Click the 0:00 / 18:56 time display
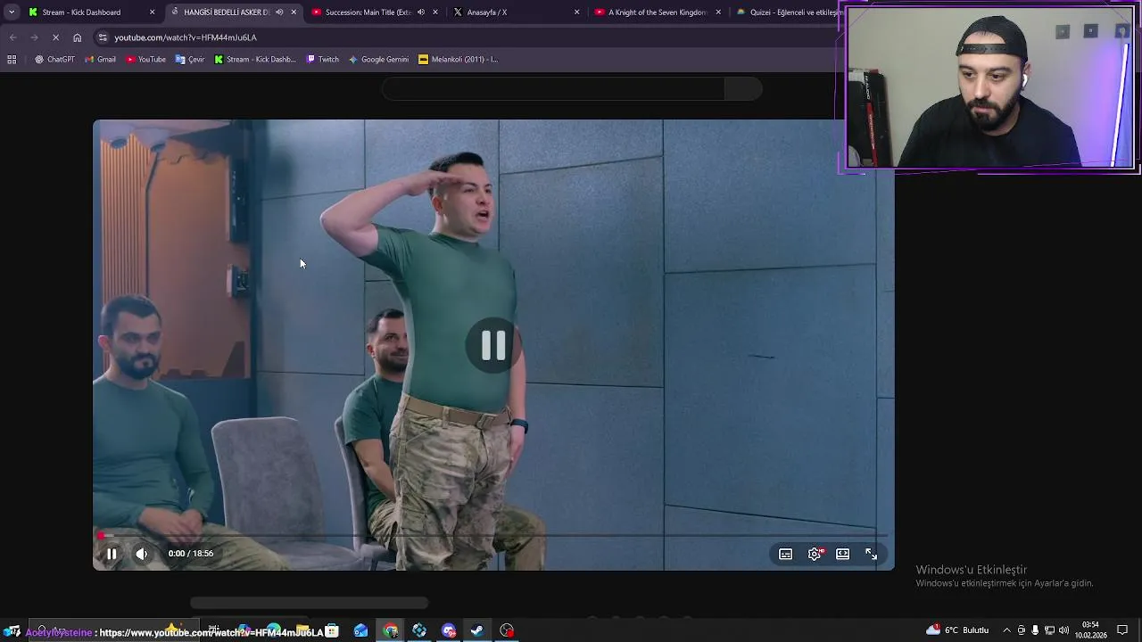Image resolution: width=1142 pixels, height=642 pixels. 191,554
